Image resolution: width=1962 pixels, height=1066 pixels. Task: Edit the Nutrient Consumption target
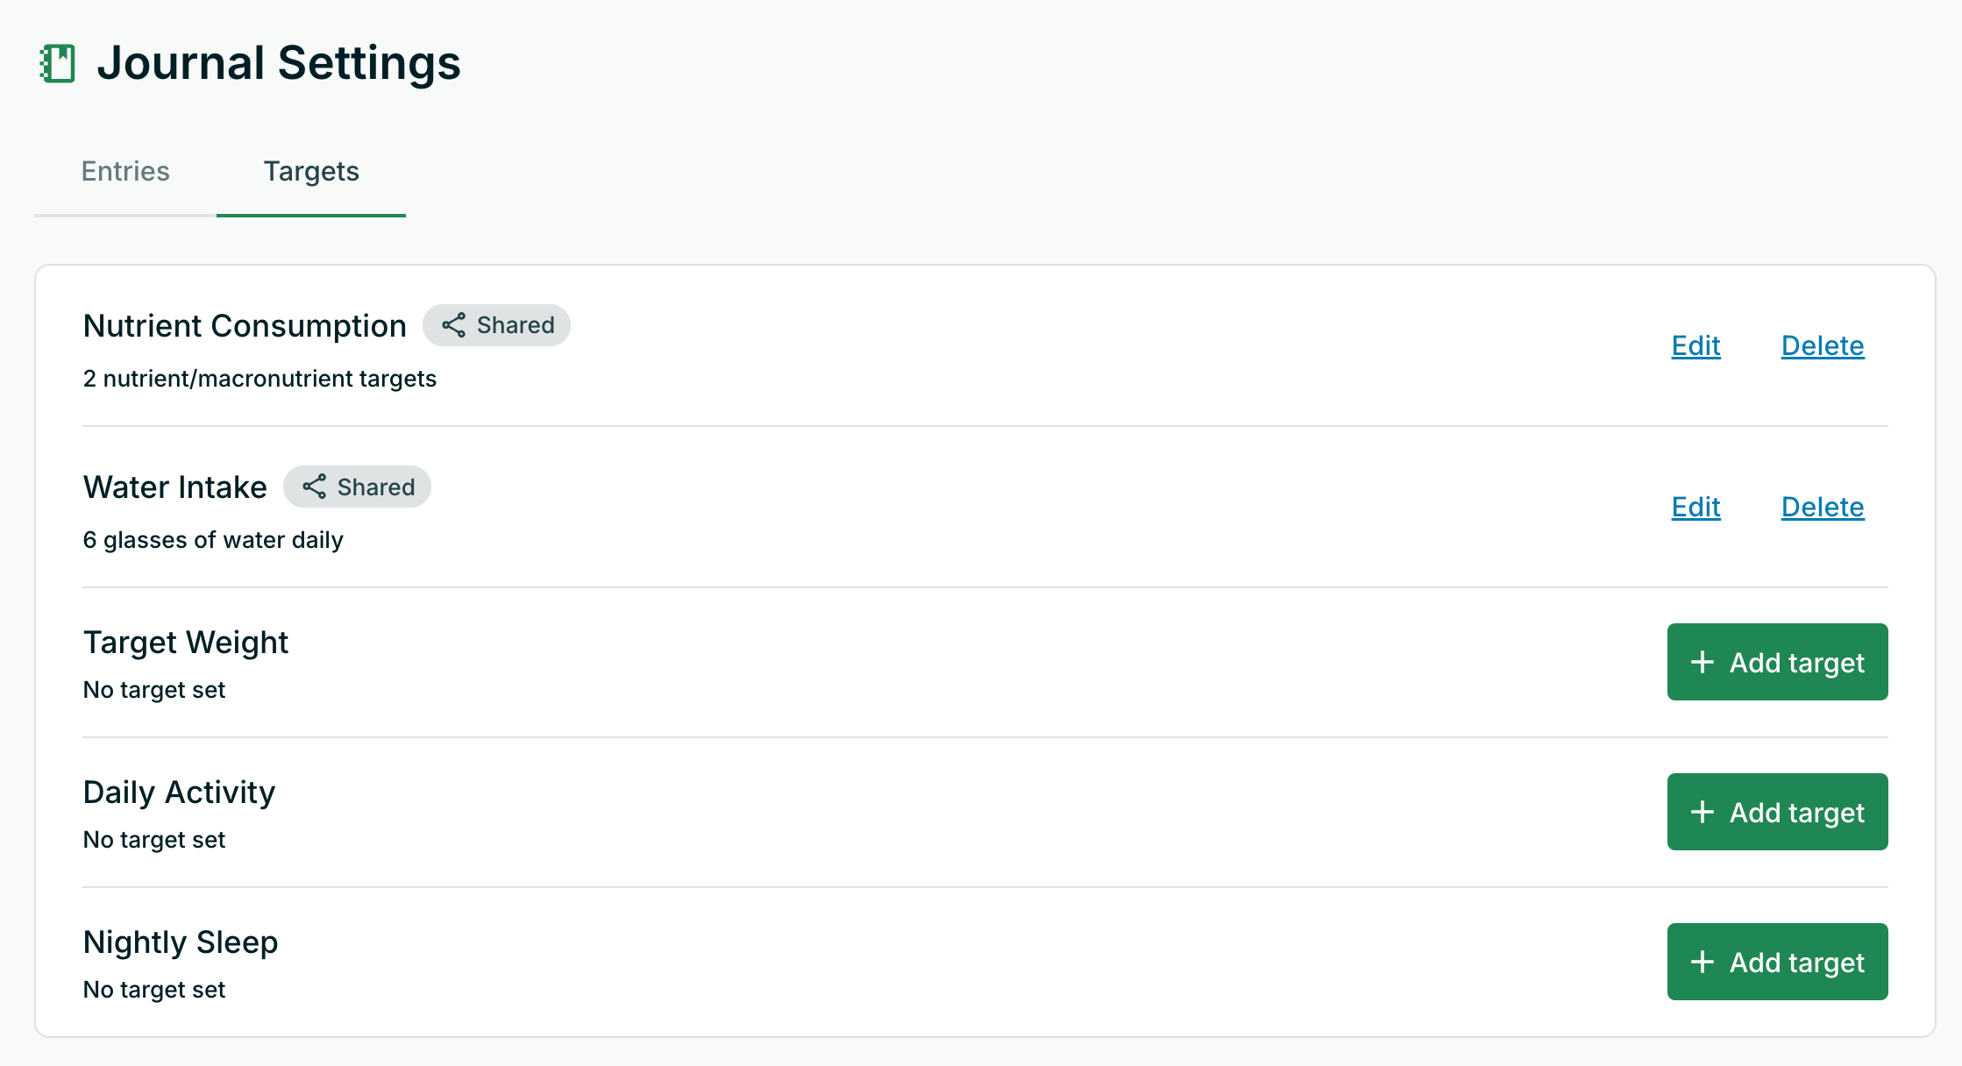pos(1695,345)
